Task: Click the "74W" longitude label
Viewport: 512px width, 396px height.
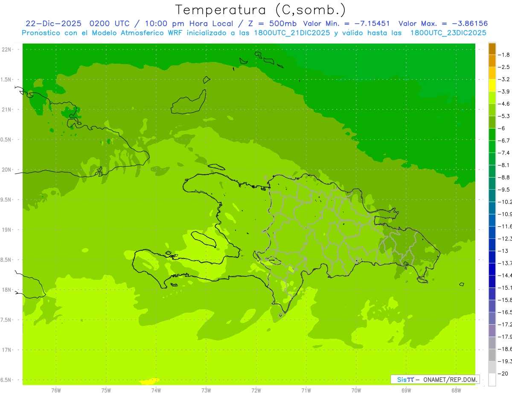Action: pos(156,390)
